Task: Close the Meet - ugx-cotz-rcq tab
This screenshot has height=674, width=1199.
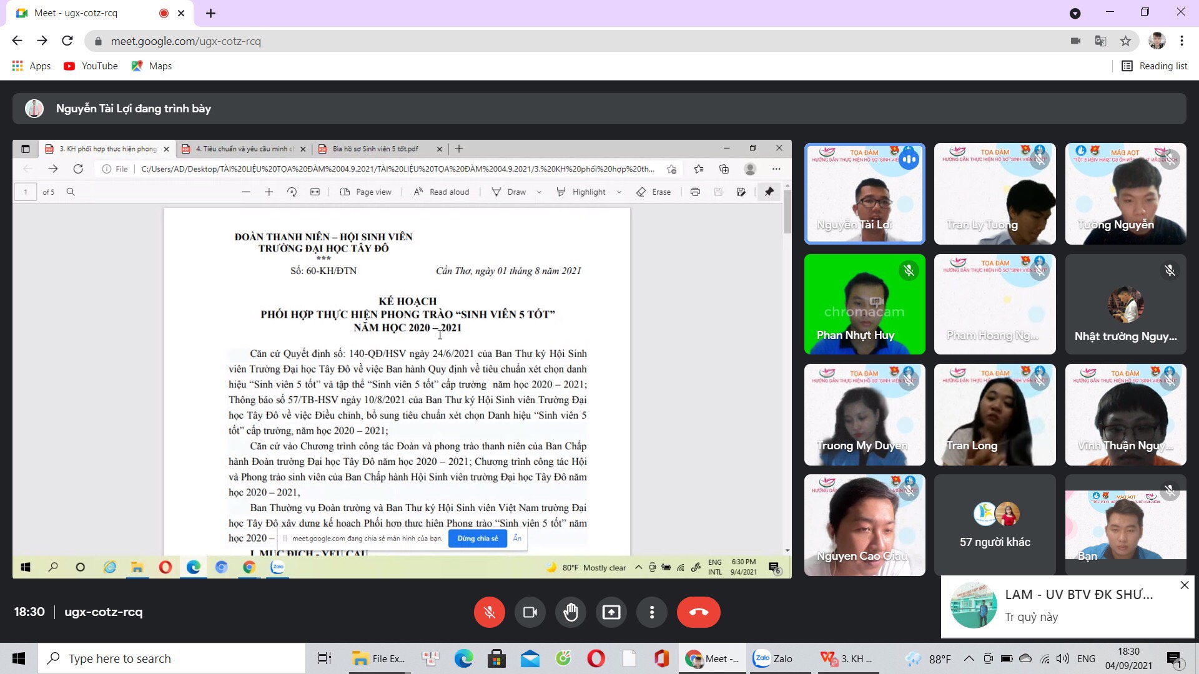Action: [181, 13]
